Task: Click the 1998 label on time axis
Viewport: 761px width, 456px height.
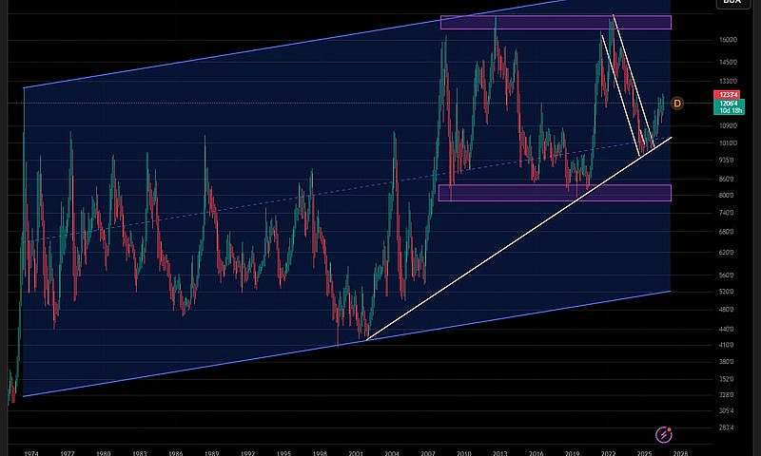Action: (x=320, y=453)
